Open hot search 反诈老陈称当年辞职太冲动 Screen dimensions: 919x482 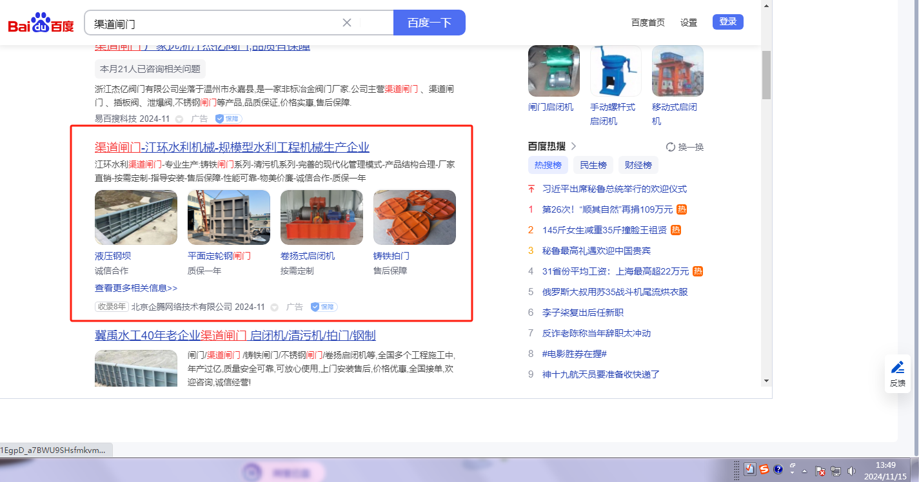597,333
